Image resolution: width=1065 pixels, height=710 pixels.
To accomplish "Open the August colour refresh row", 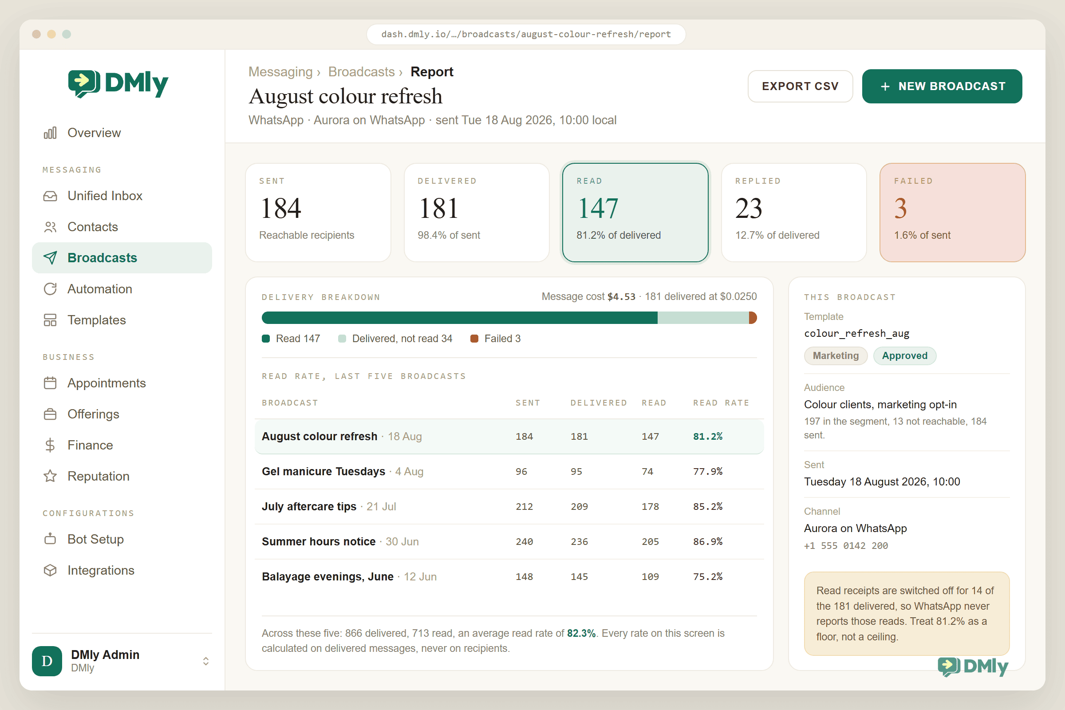I will click(509, 437).
